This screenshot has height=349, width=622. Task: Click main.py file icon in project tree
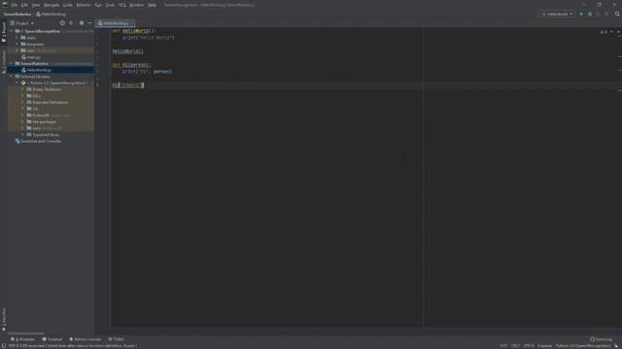(x=23, y=57)
